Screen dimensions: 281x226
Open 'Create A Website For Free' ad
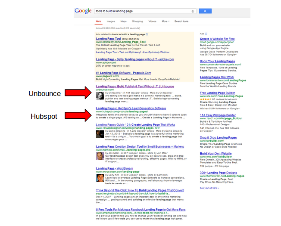(217, 39)
